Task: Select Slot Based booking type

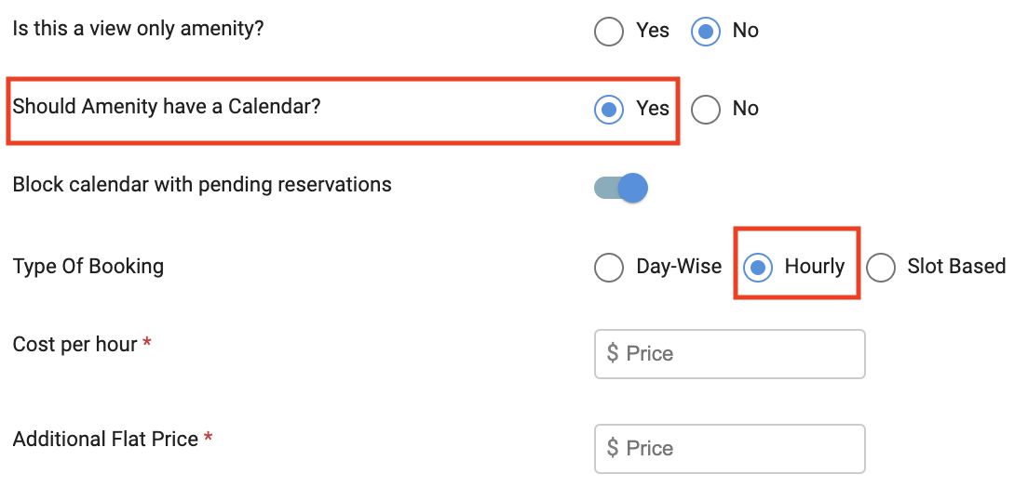Action: pyautogui.click(x=881, y=268)
